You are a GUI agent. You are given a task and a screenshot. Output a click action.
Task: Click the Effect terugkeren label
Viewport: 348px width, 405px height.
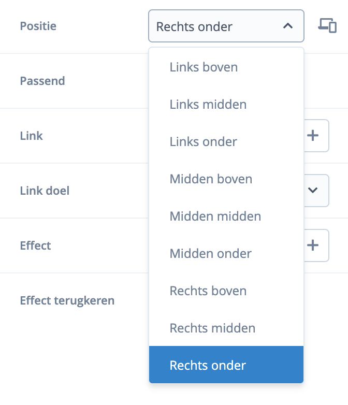[x=67, y=300]
